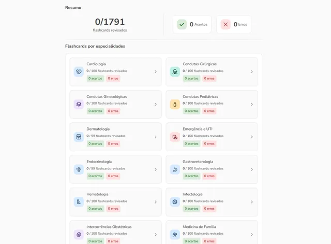The image size is (331, 244).
Task: Click the '0 Erros' summary card
Action: coord(234,24)
